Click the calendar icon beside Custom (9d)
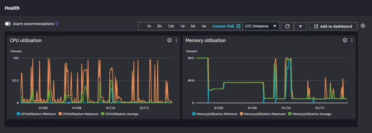 (x=238, y=26)
